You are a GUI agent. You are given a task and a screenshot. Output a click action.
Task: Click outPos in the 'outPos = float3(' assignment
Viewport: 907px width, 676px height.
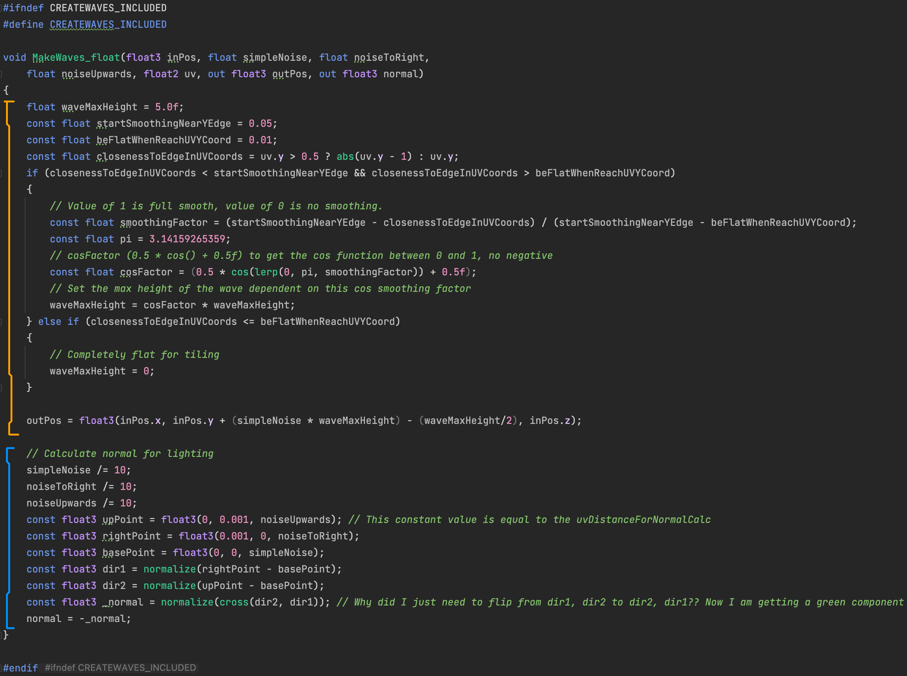pos(44,421)
